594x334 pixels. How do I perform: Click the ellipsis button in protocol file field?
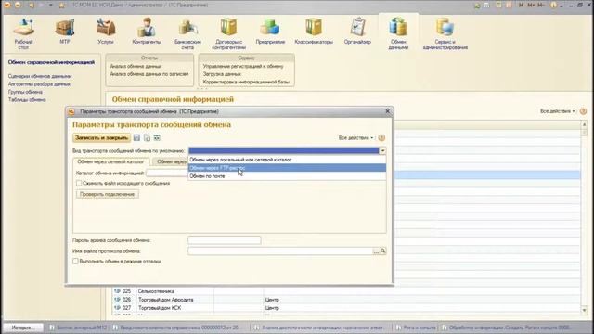376,251
